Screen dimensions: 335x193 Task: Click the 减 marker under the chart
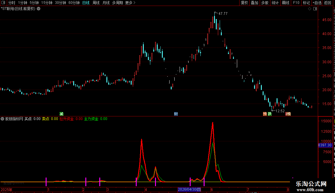coord(62,114)
